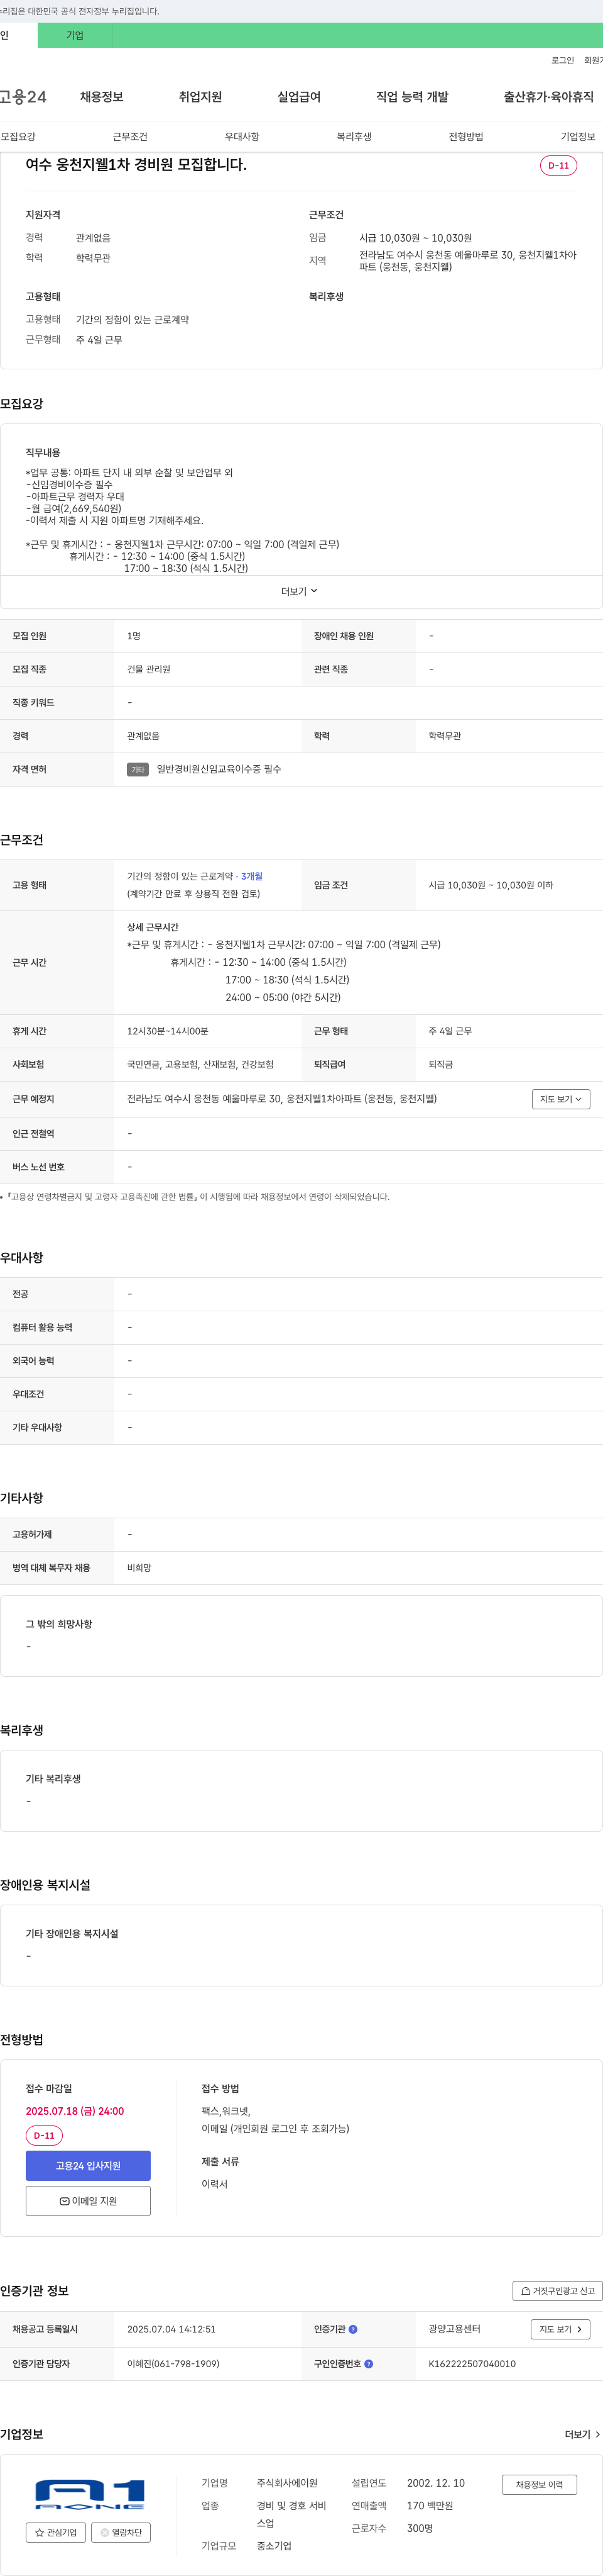Click the 일반경비원신임교육이수증 필수 certificate text
603x2576 pixels.
pos(219,769)
